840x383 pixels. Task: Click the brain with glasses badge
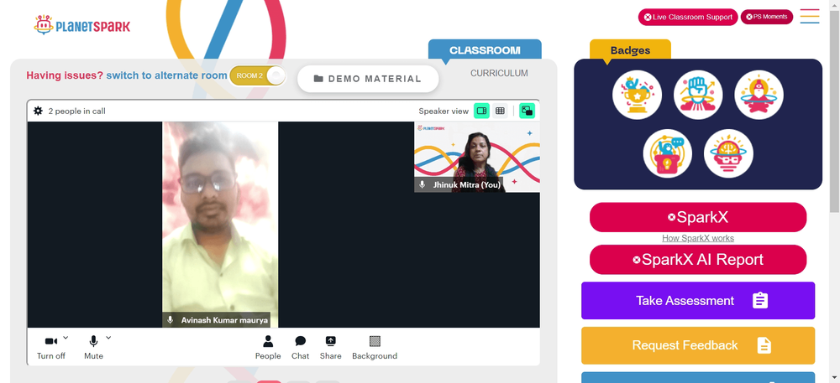728,154
